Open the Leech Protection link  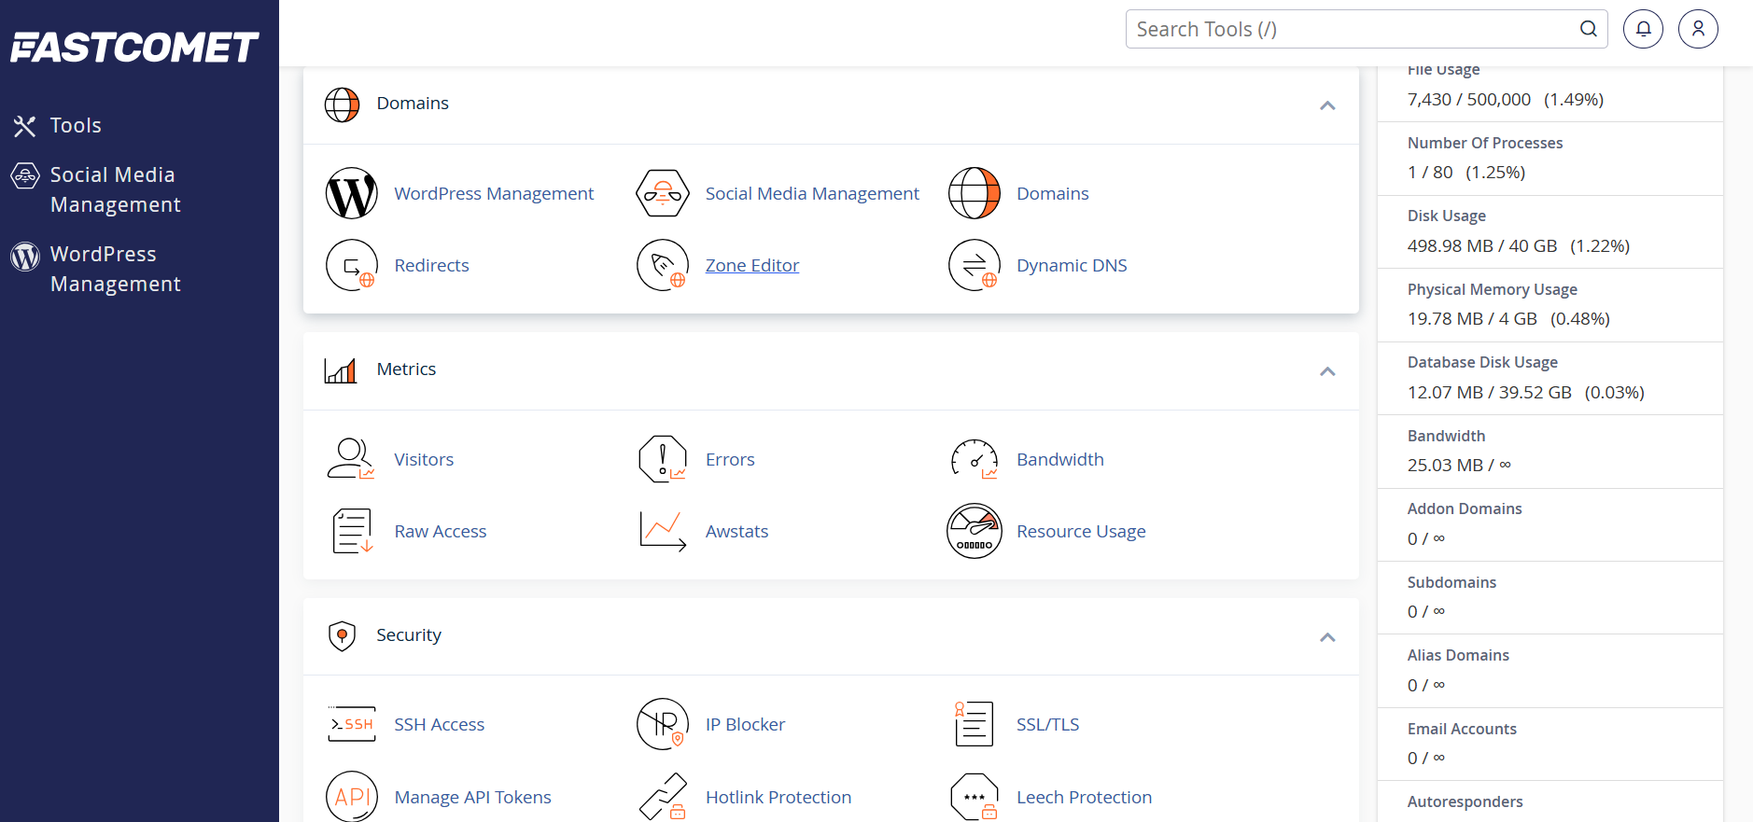click(1084, 797)
